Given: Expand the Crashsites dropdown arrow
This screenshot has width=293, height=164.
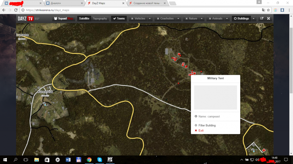Looking at the screenshot, I should coord(178,18).
